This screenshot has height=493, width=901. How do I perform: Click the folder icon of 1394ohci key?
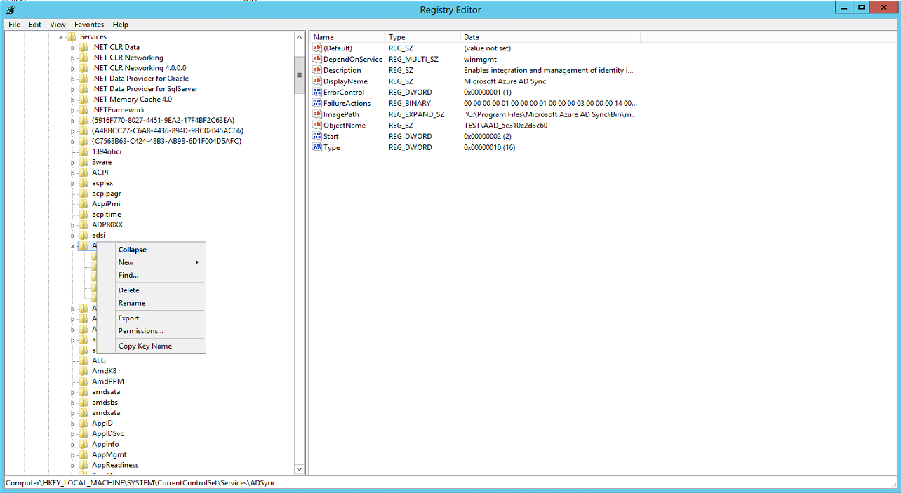84,151
